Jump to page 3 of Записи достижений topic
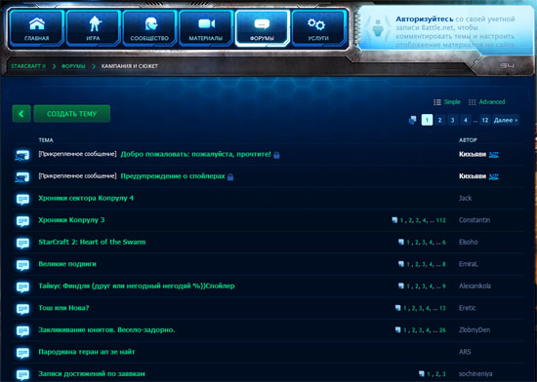The width and height of the screenshot is (537, 382). (x=444, y=374)
